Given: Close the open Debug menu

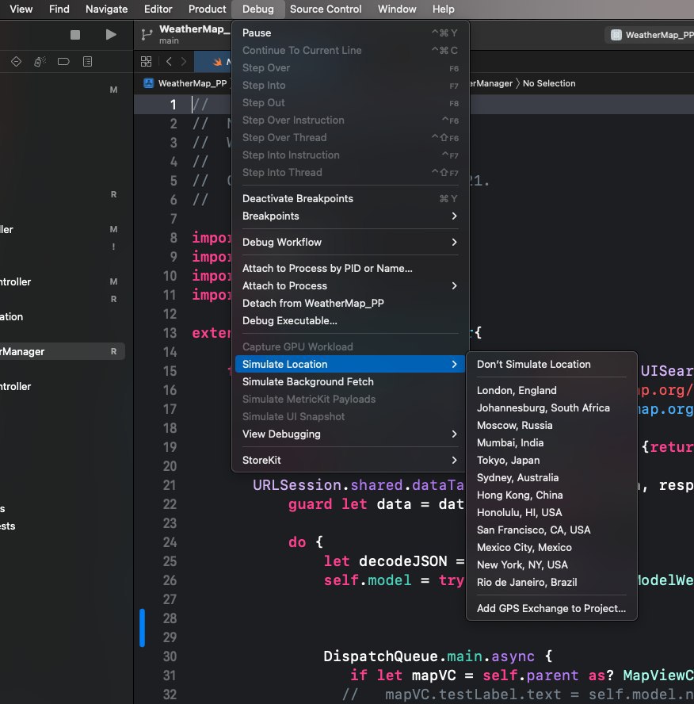Looking at the screenshot, I should click(x=258, y=9).
